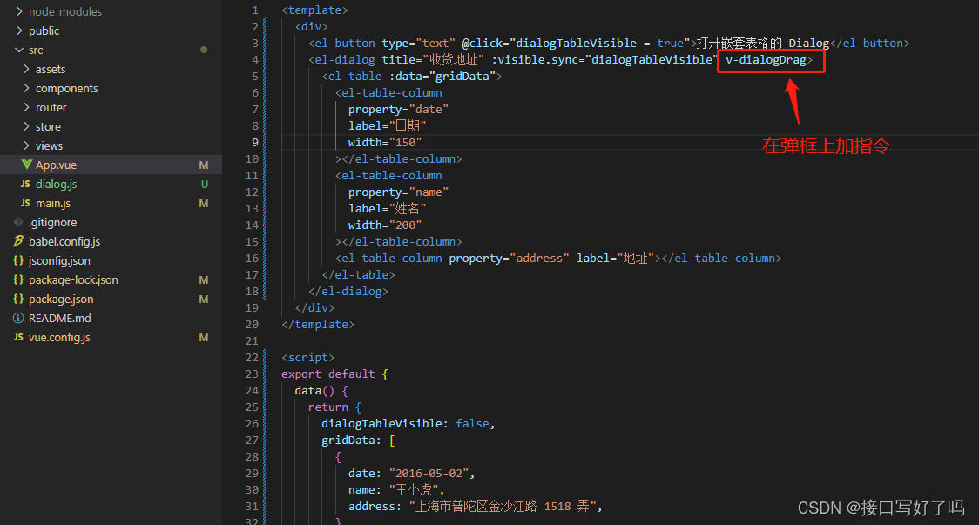
Task: Open package.json file
Action: click(61, 299)
